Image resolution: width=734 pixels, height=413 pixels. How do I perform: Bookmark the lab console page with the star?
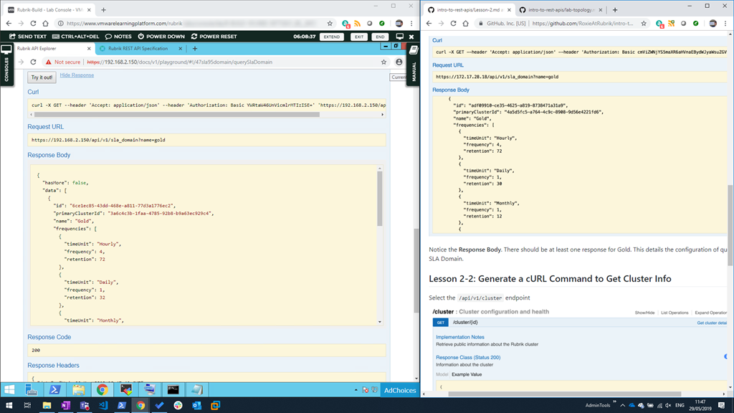pyautogui.click(x=330, y=24)
